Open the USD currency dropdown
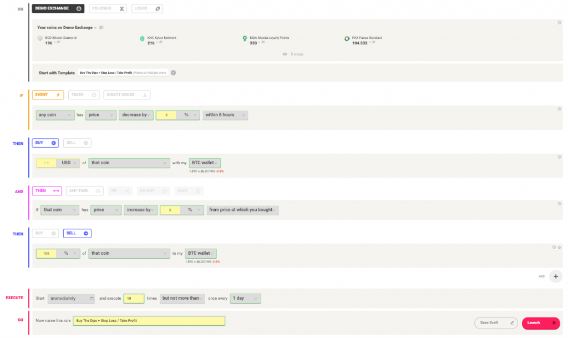Screen dimensions: 568x338 pos(68,163)
